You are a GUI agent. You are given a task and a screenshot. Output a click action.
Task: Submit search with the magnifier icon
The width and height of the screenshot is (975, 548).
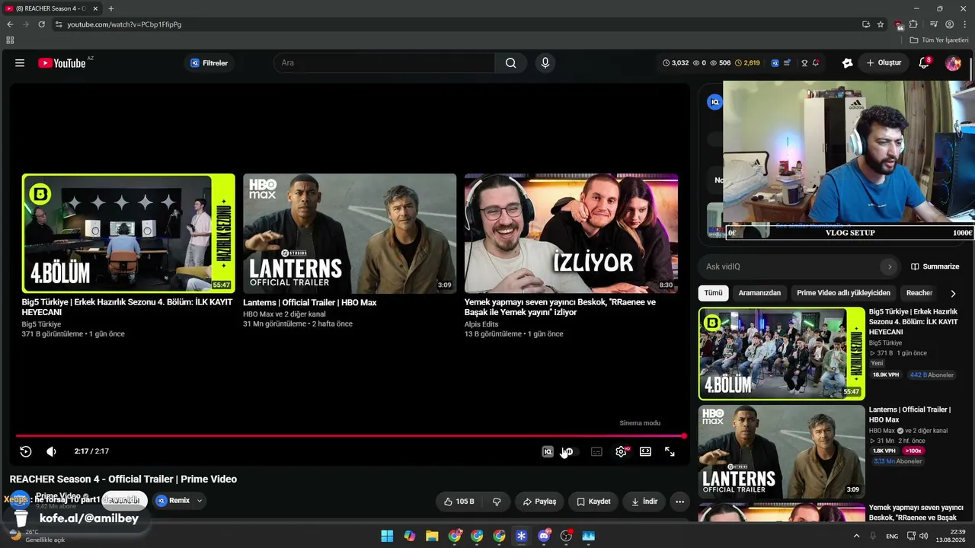[511, 63]
